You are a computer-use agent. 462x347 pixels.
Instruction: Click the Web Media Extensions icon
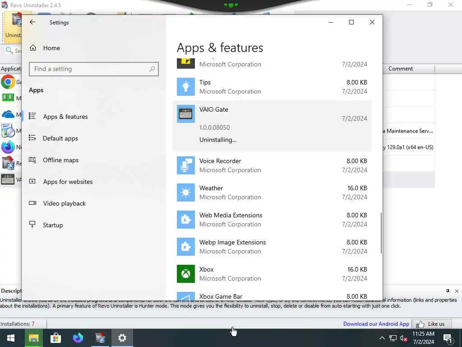185,220
